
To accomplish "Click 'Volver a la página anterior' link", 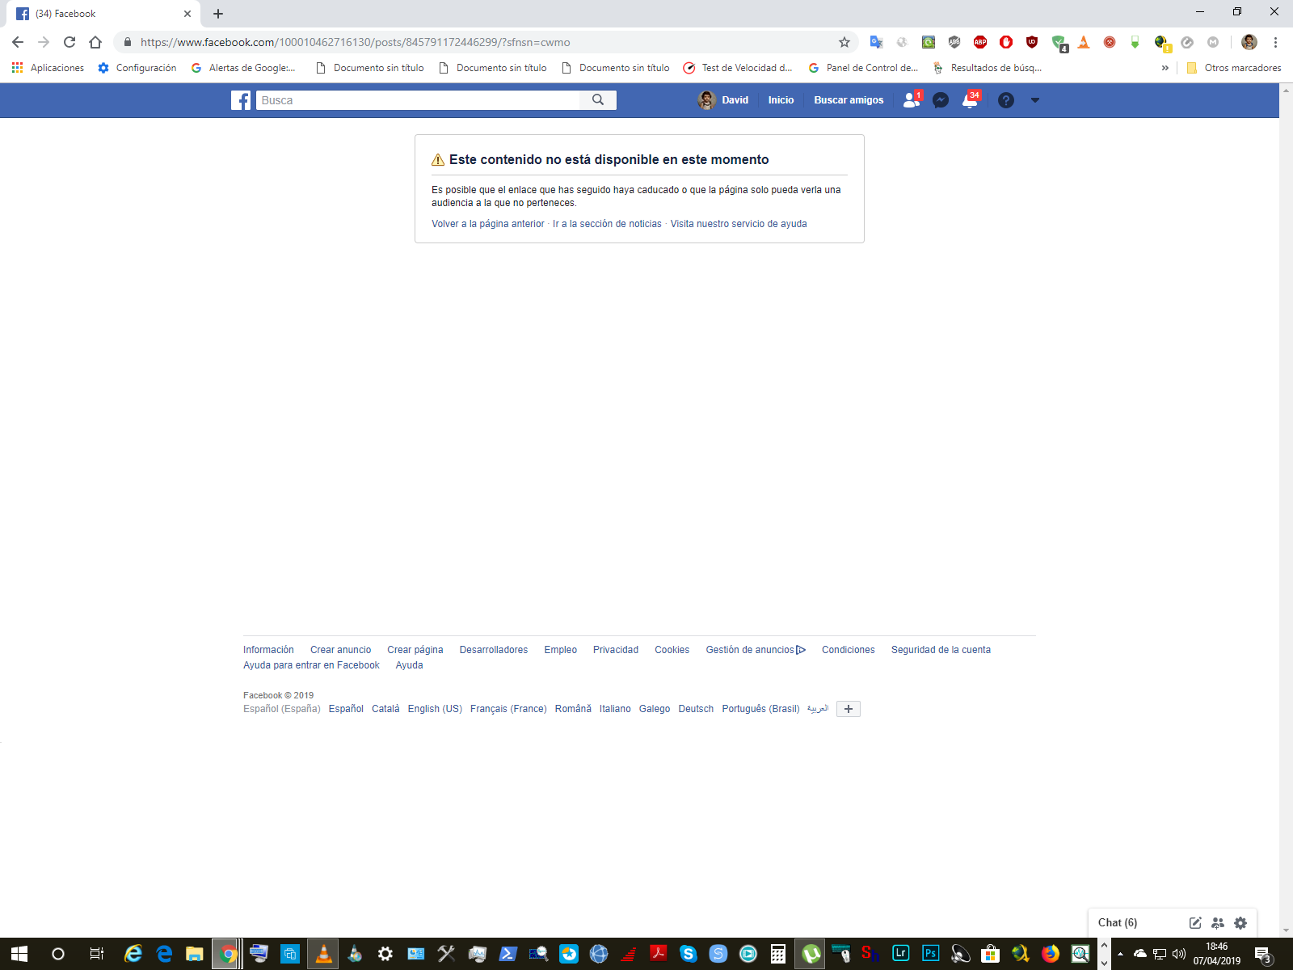I will pos(487,224).
